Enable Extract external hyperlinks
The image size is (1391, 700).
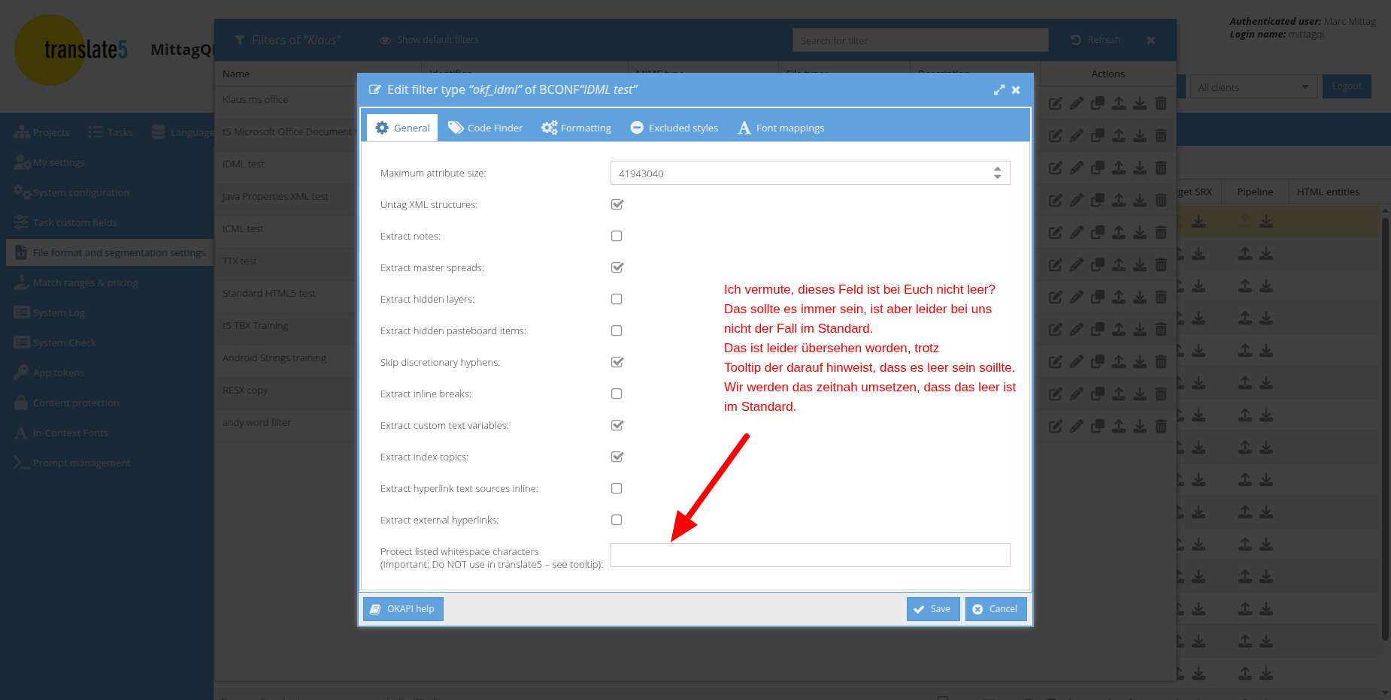click(617, 520)
